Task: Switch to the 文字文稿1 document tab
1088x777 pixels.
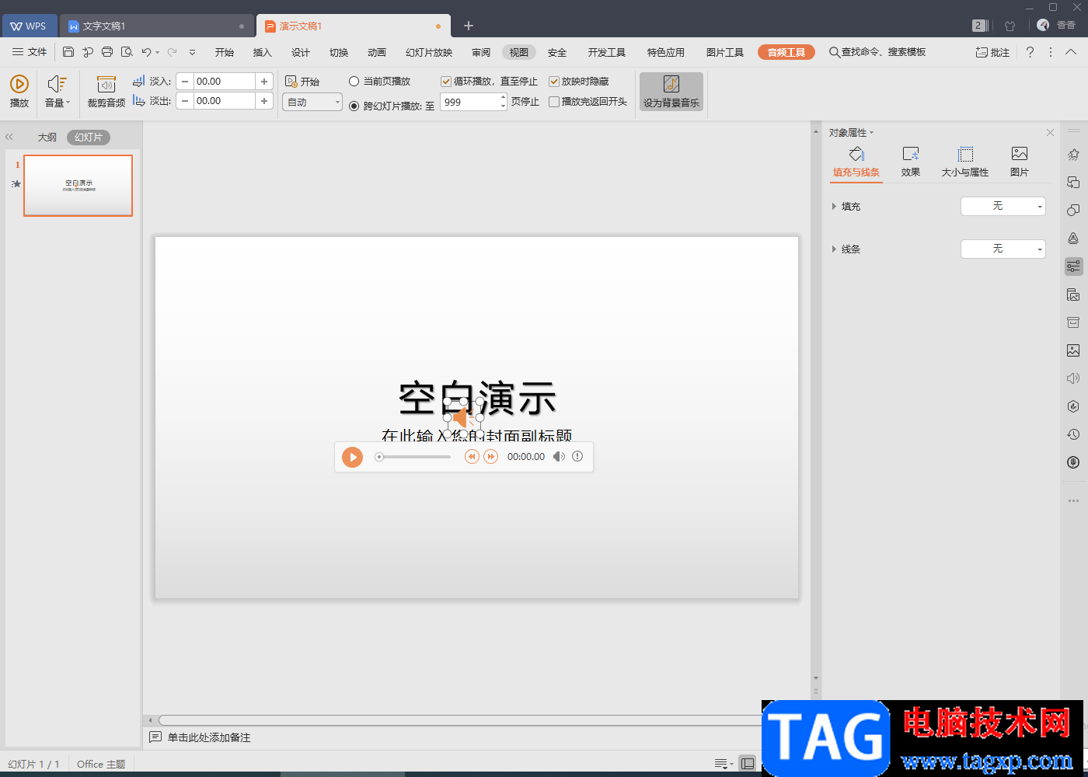Action: pyautogui.click(x=157, y=26)
